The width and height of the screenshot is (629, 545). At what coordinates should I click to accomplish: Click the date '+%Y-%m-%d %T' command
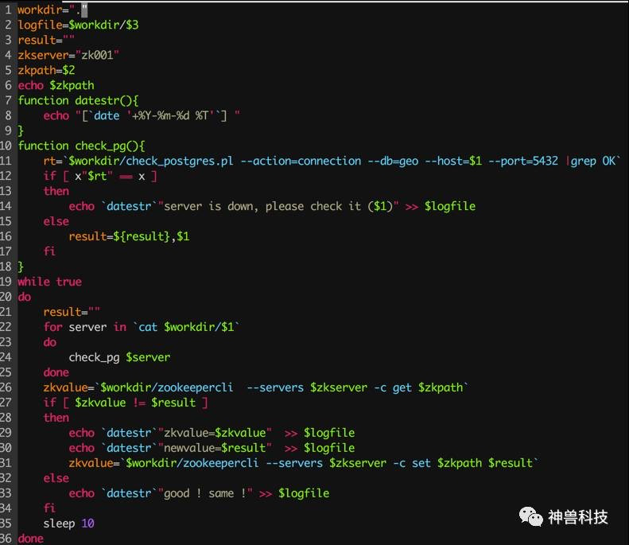click(157, 115)
